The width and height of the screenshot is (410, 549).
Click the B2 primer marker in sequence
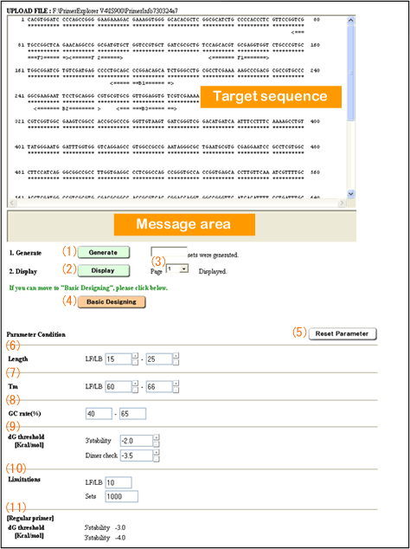pyautogui.click(x=67, y=109)
